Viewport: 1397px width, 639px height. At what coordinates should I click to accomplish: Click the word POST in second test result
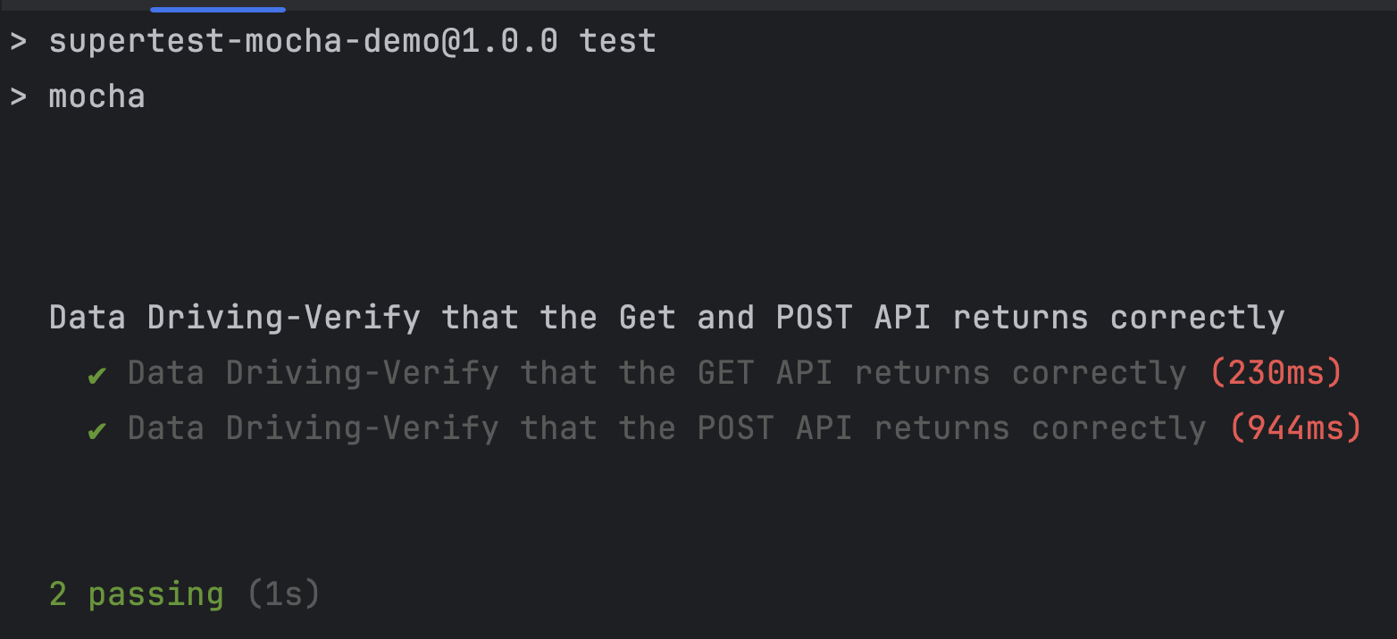736,429
